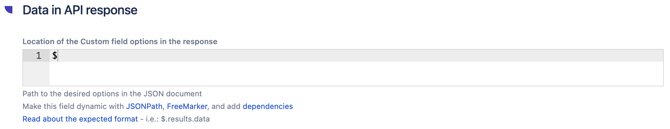Image resolution: width=670 pixels, height=129 pixels.
Task: Open "Read about the expected format" link
Action: click(x=80, y=119)
